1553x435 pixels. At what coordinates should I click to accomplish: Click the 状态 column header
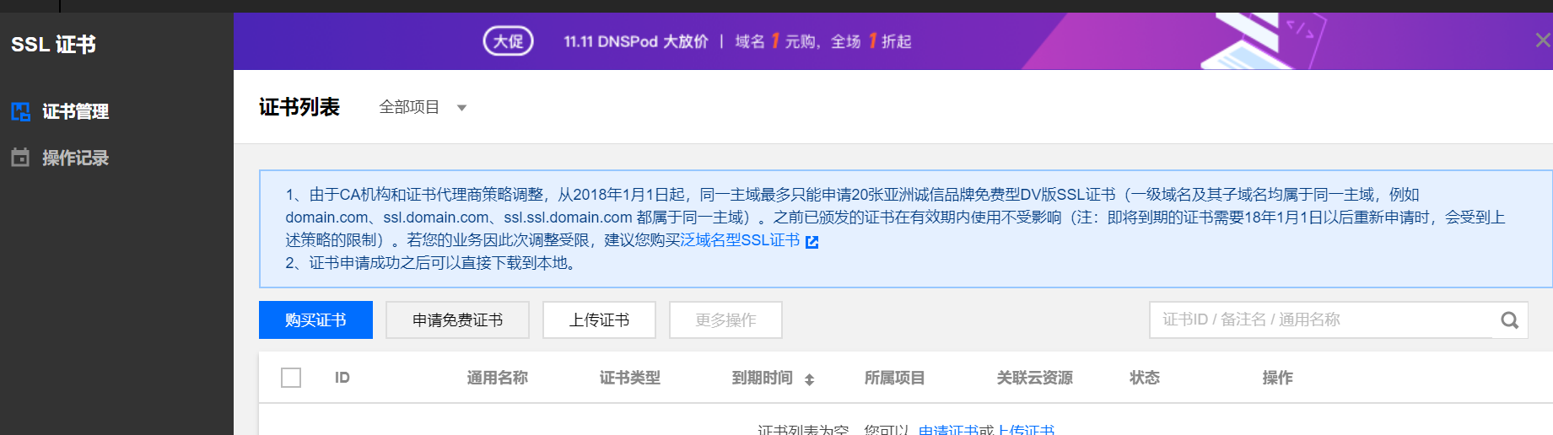tap(1145, 378)
